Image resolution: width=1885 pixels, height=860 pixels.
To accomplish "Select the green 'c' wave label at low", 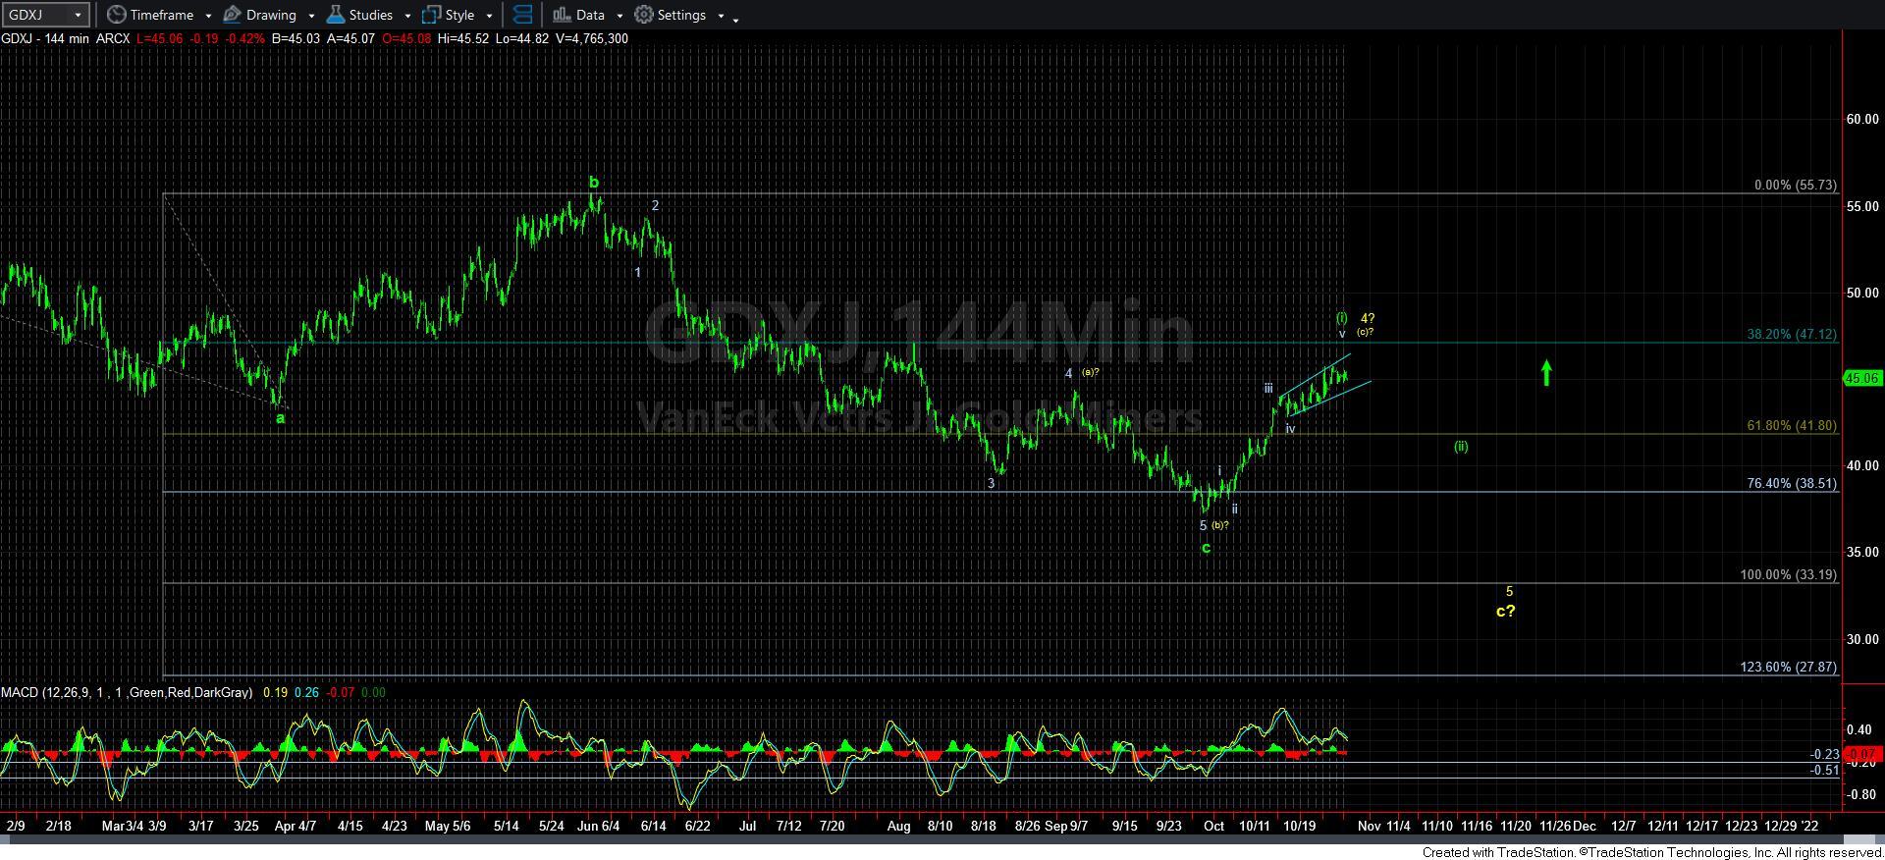I will [1207, 548].
